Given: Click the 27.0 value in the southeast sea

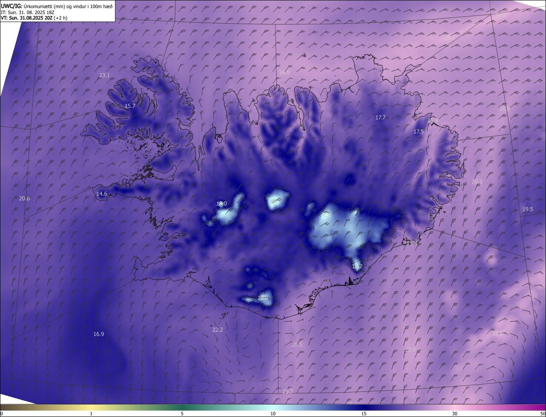Looking at the screenshot, I should 410,350.
